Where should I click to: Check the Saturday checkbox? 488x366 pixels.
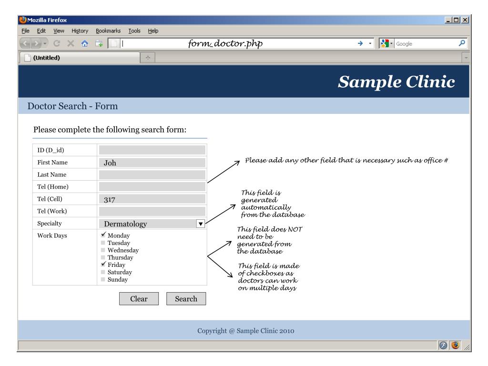103,272
